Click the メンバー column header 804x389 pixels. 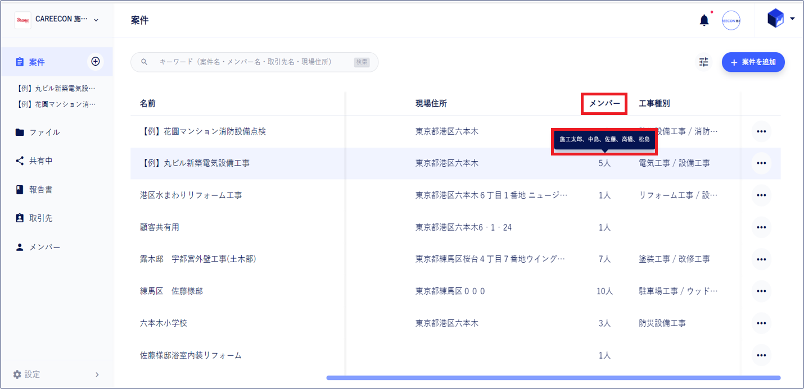coord(604,103)
